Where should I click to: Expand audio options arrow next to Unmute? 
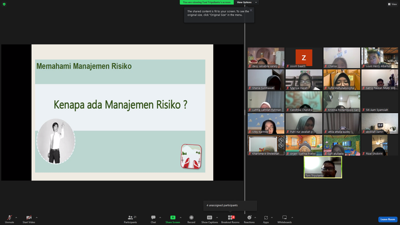click(16, 217)
